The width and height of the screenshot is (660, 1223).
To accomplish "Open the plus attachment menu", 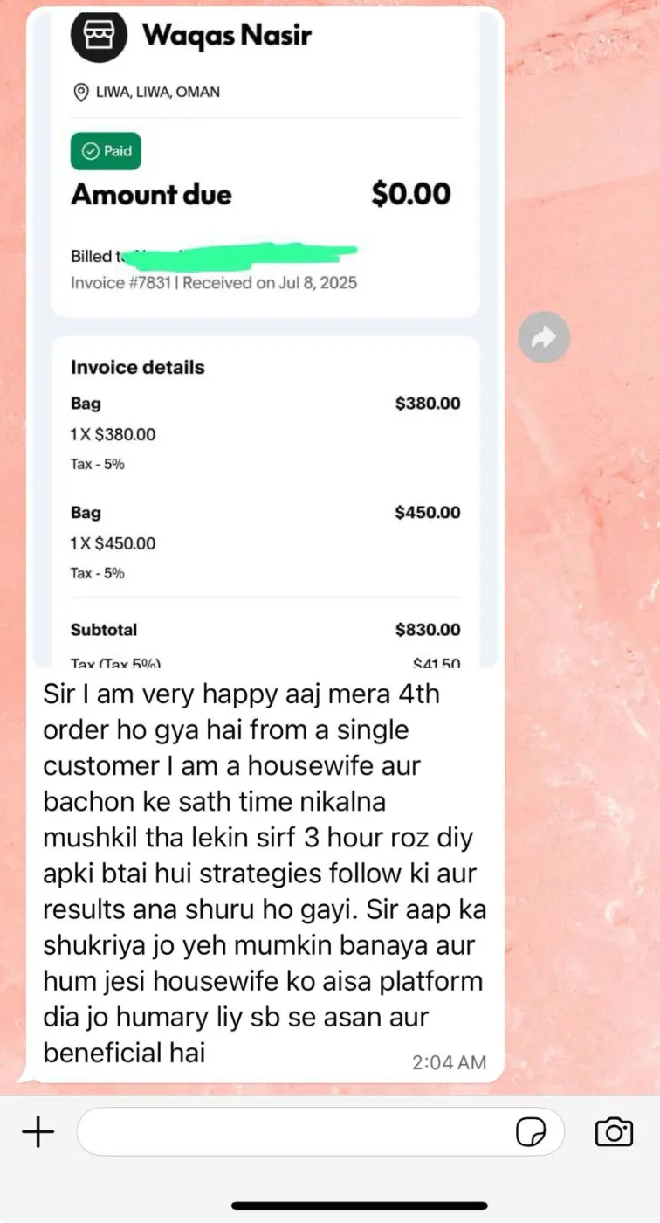I will click(38, 1132).
